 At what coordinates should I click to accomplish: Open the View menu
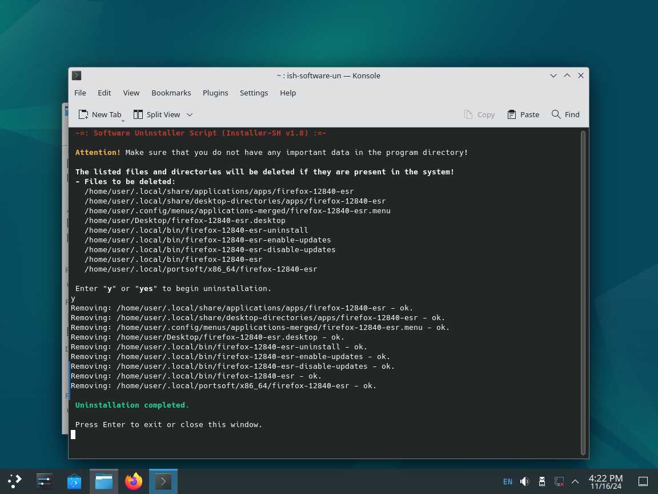click(x=131, y=93)
